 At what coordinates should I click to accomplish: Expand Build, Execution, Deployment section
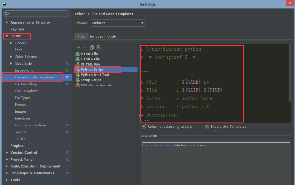pyautogui.click(x=7, y=166)
